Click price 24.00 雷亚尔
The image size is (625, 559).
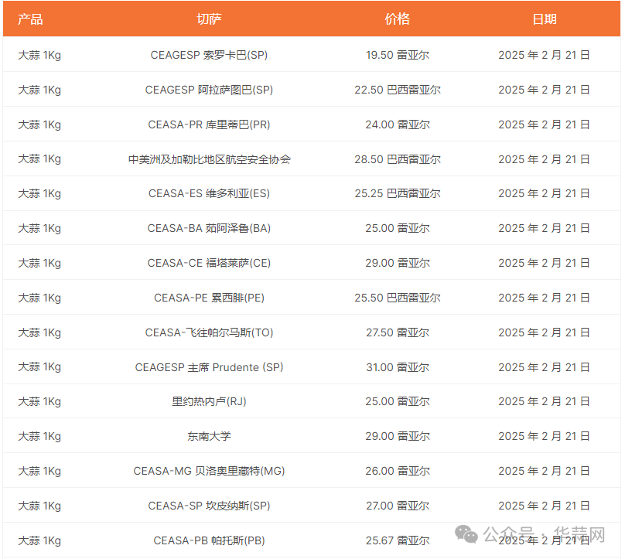point(398,124)
